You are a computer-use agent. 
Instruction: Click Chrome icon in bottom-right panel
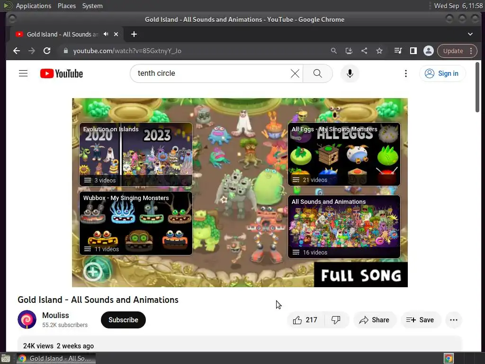[449, 358]
